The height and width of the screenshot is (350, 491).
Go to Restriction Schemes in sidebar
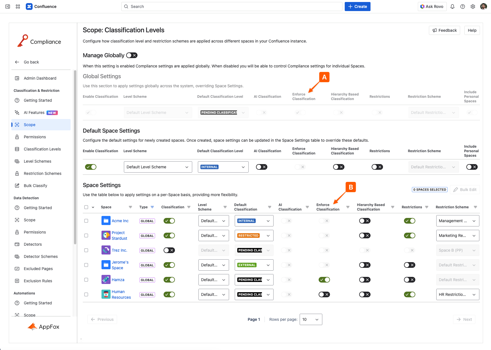[43, 173]
